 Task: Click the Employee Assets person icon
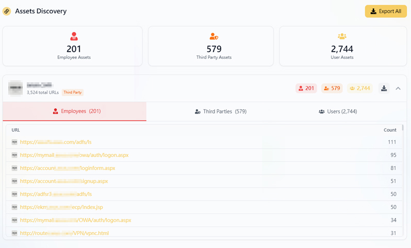pos(74,37)
